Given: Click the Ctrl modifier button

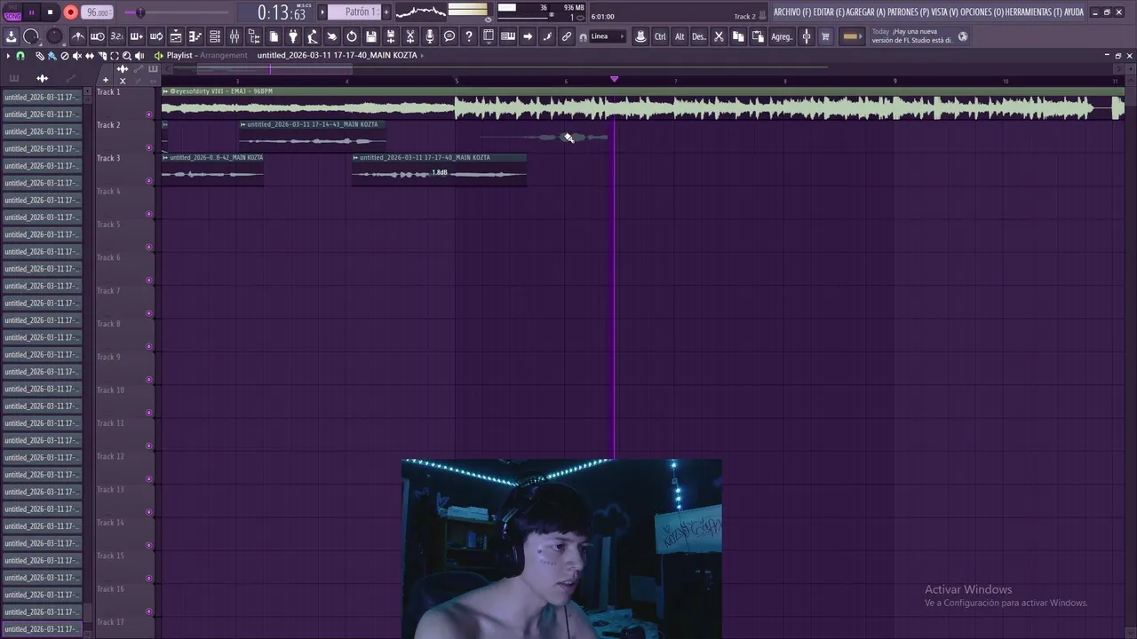Looking at the screenshot, I should point(660,36).
